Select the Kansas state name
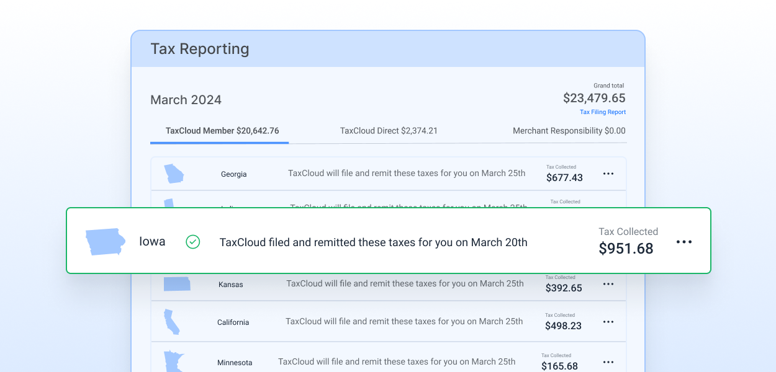Image resolution: width=776 pixels, height=372 pixels. [x=231, y=285]
